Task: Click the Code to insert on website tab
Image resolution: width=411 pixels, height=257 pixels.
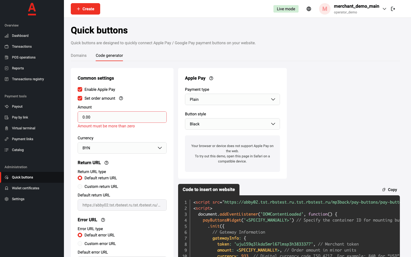Action: [209, 190]
